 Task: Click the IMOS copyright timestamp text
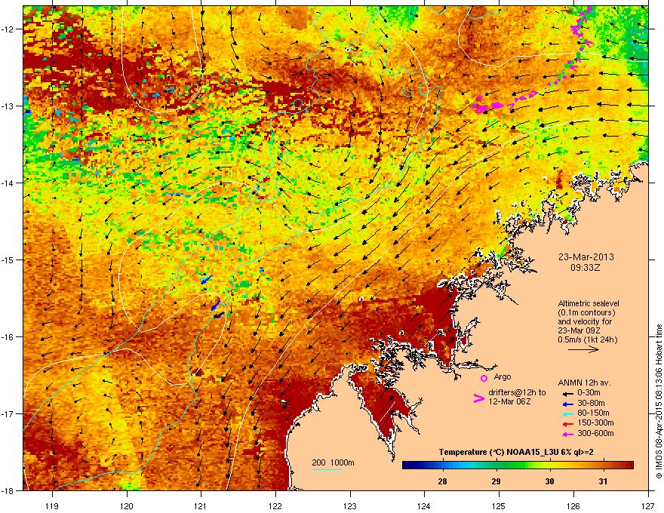coord(659,401)
